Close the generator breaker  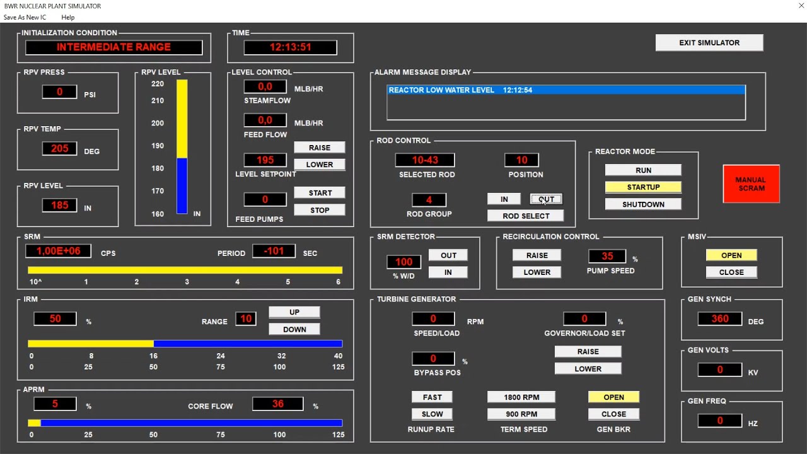click(613, 414)
